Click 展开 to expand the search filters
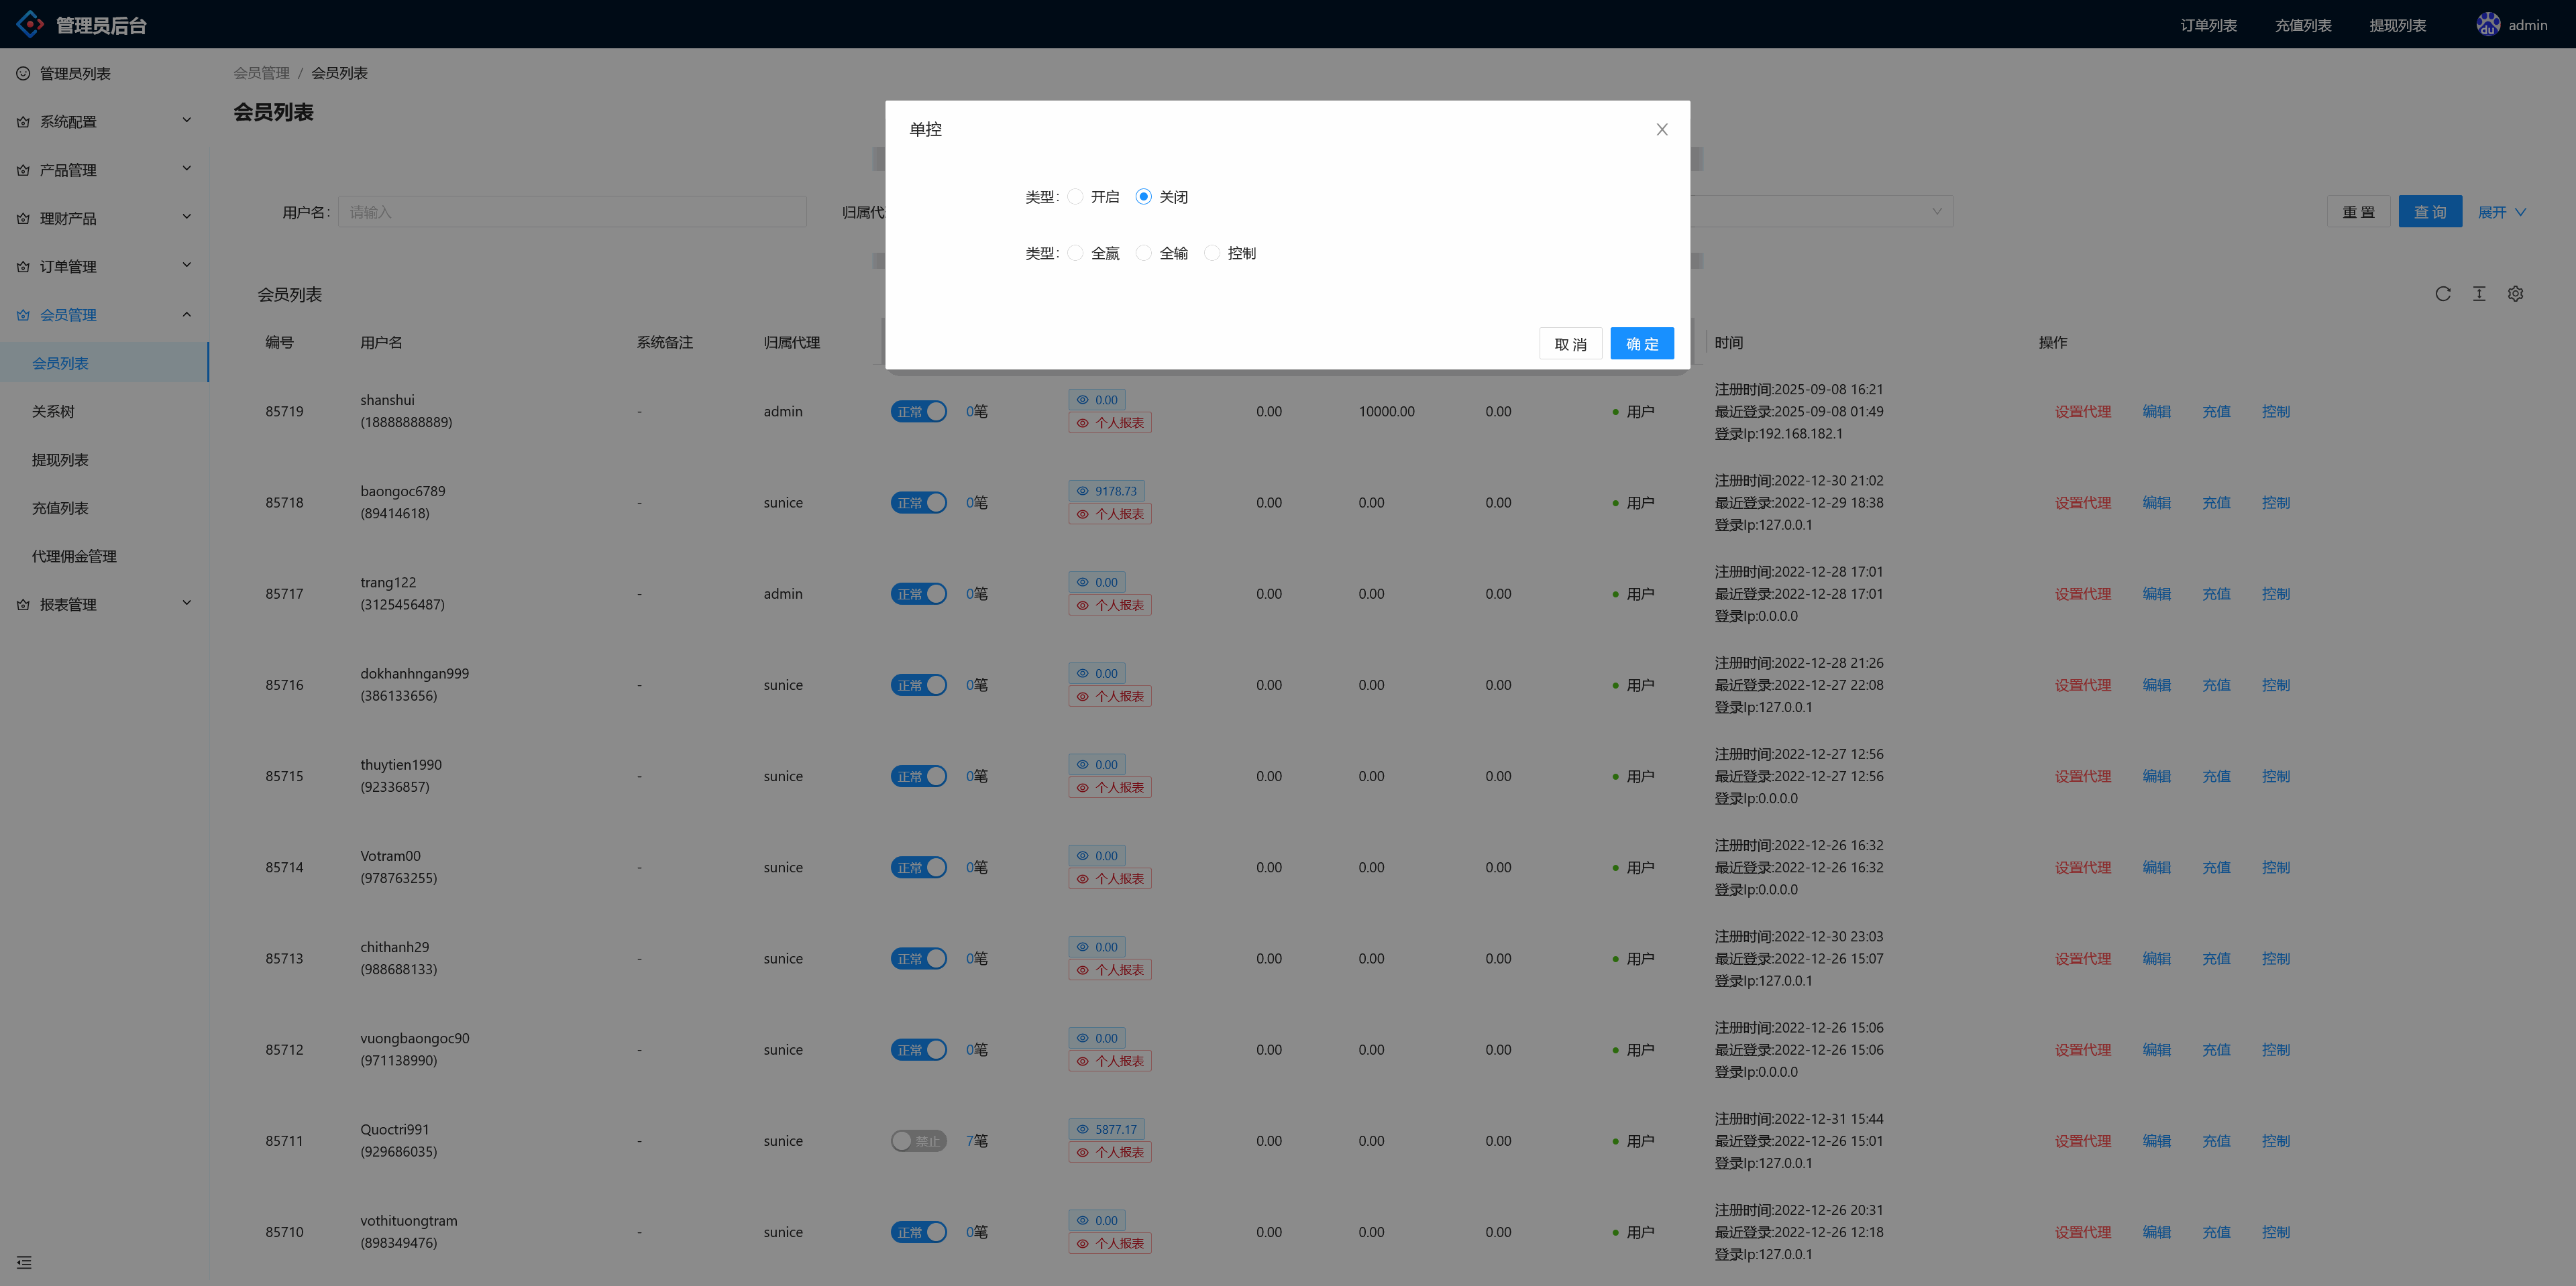 coord(2493,211)
